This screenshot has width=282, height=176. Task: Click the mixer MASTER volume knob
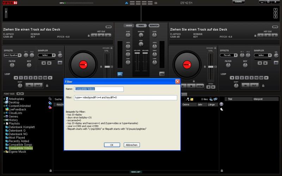click(x=141, y=35)
